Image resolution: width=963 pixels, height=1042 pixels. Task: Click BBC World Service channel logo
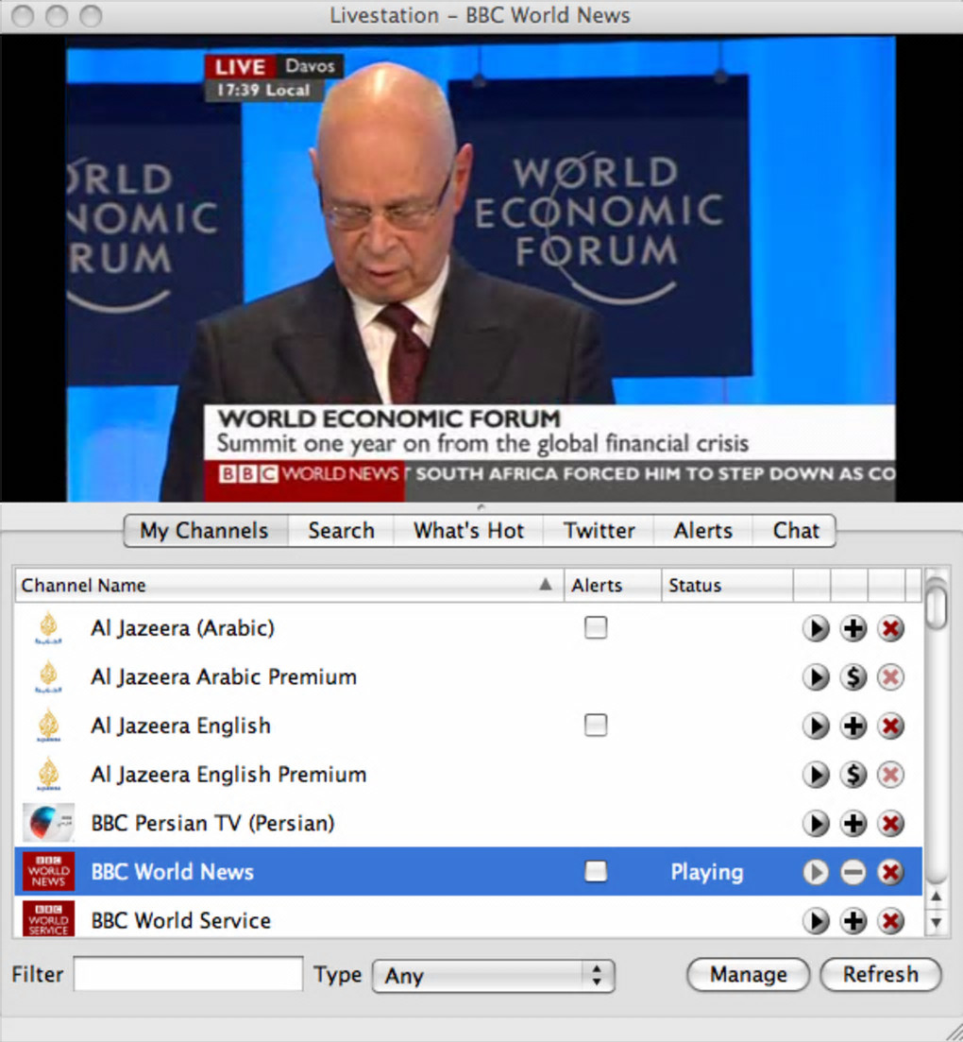click(x=48, y=919)
